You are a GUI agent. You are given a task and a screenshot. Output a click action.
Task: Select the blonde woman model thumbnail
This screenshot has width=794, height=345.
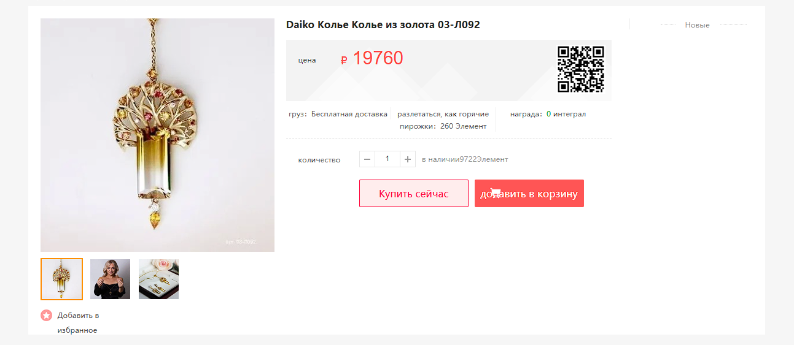coord(110,279)
